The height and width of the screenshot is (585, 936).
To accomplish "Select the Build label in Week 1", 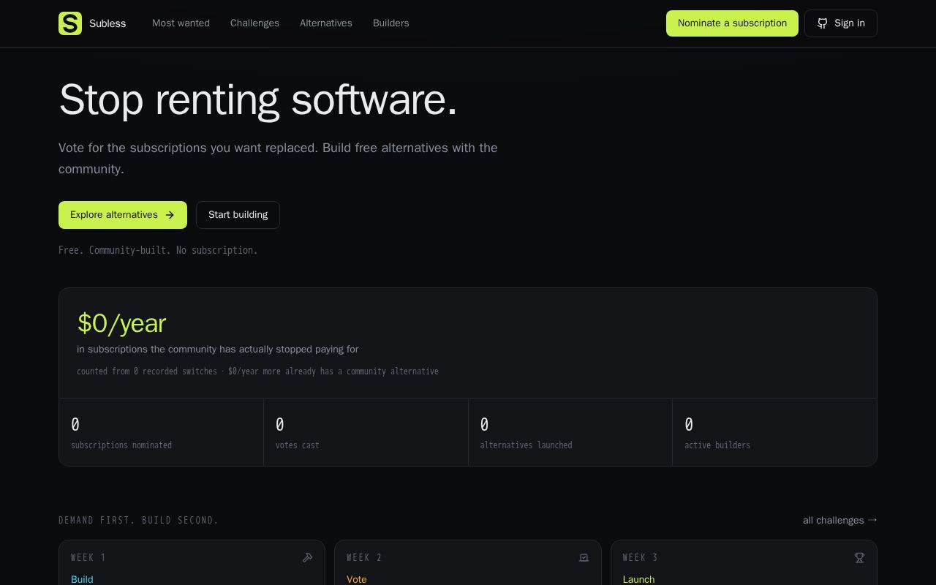I will pyautogui.click(x=82, y=579).
